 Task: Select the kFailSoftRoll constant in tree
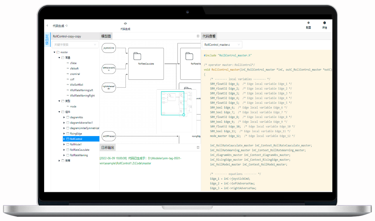coord(77,85)
